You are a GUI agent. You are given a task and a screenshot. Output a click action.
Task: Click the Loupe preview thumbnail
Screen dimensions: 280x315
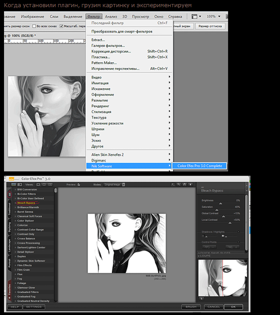[223, 278]
